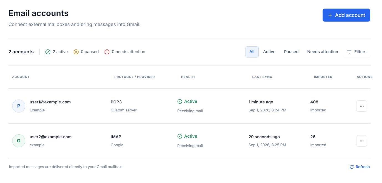
Task: Click the 0 paused count label
Action: coord(90,52)
